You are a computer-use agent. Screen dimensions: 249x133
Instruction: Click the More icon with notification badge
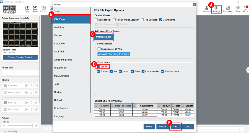245,8
